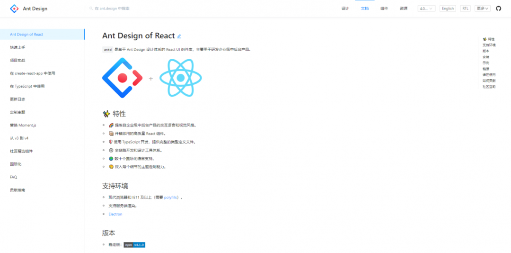Select Ant Design of React sidebar item
Image resolution: width=511 pixels, height=253 pixels.
pyautogui.click(x=43, y=34)
